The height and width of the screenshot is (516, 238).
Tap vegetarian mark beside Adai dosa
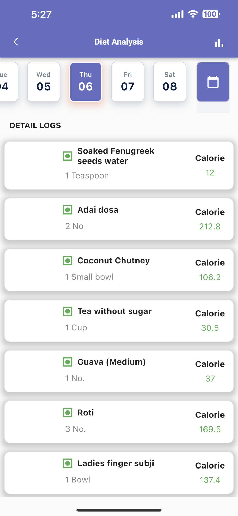(x=68, y=210)
